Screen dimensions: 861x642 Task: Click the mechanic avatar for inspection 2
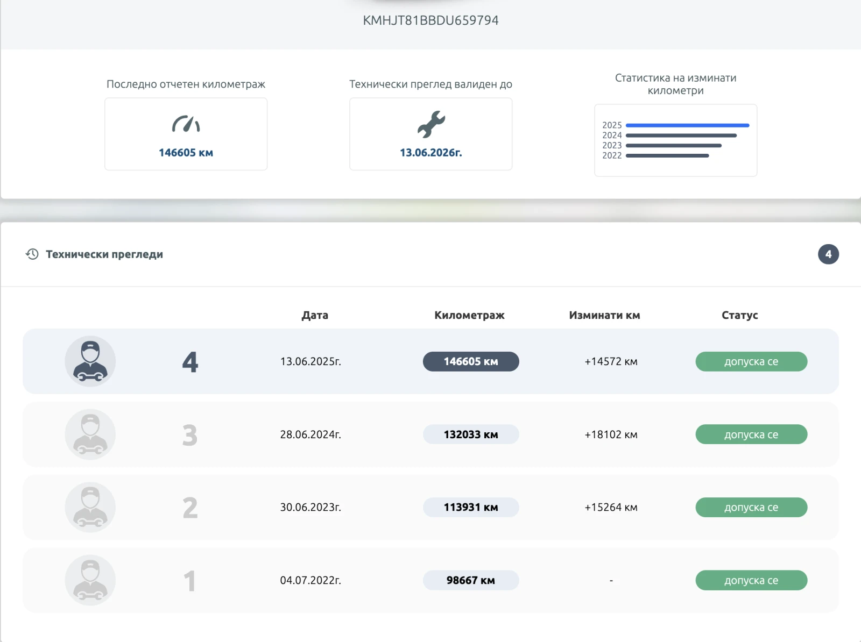90,507
